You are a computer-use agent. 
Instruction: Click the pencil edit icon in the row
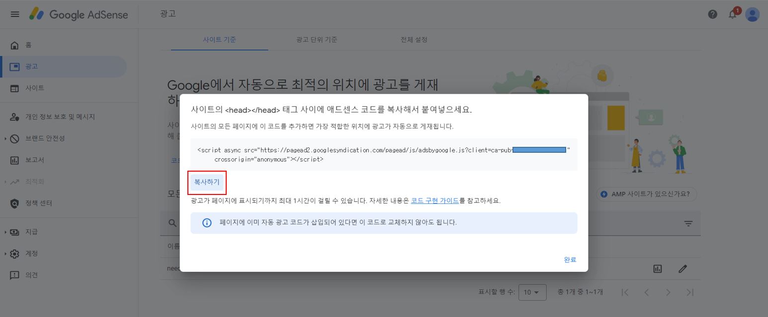point(683,269)
